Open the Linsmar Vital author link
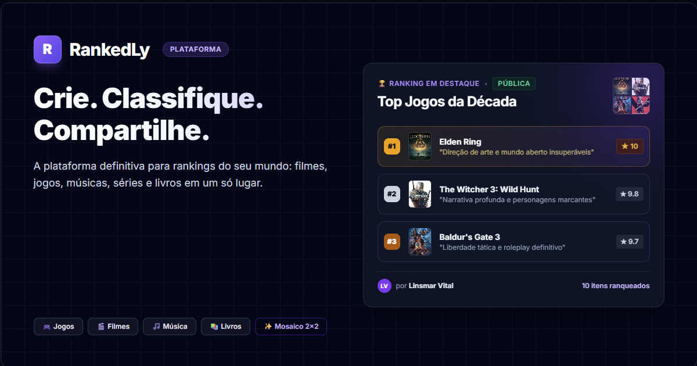Image resolution: width=697 pixels, height=366 pixels. (431, 286)
